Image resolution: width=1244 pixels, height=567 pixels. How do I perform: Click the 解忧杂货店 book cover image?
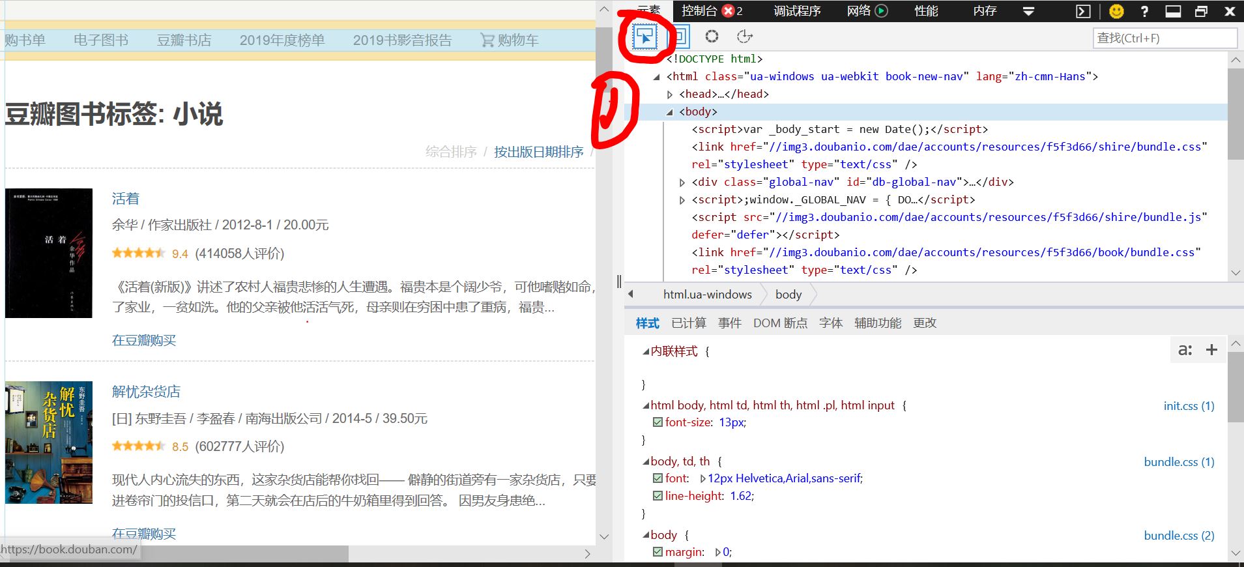[x=49, y=443]
